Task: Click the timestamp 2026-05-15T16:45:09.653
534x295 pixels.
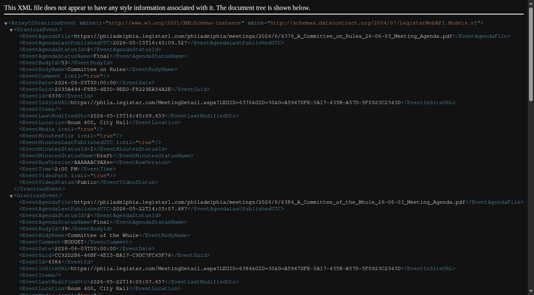Action: 128,116
